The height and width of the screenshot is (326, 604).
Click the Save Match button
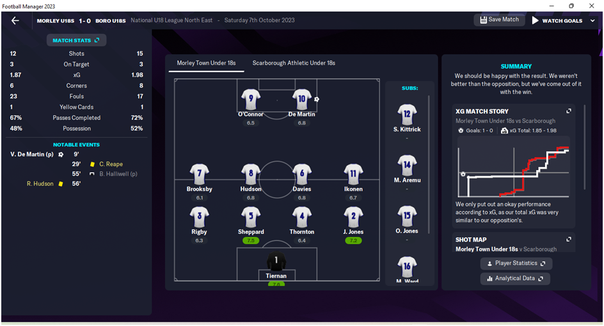[499, 20]
